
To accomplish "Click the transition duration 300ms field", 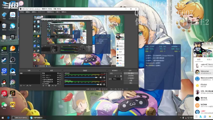I will coord(116,79).
